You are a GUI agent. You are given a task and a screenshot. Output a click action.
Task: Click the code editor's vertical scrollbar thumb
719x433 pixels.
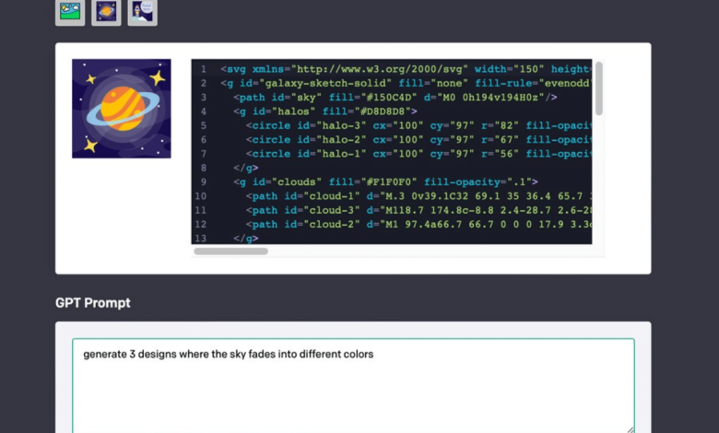pos(599,88)
